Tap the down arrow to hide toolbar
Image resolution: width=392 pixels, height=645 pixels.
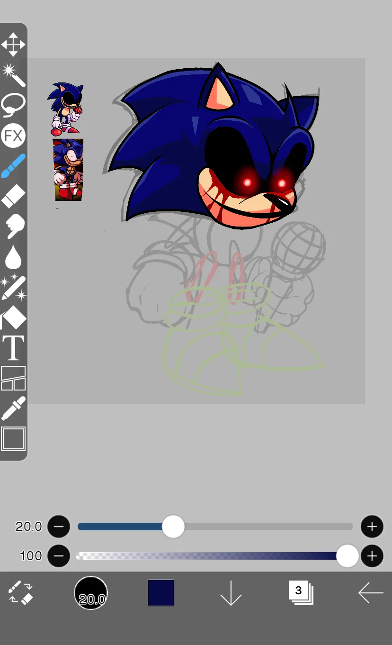pyautogui.click(x=231, y=592)
